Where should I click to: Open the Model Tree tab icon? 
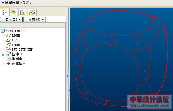[4, 12]
